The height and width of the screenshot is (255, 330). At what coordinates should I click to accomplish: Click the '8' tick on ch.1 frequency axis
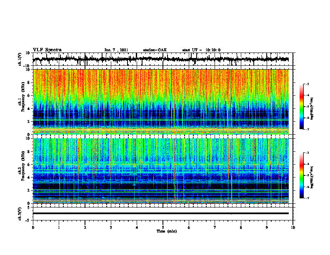point(29,82)
